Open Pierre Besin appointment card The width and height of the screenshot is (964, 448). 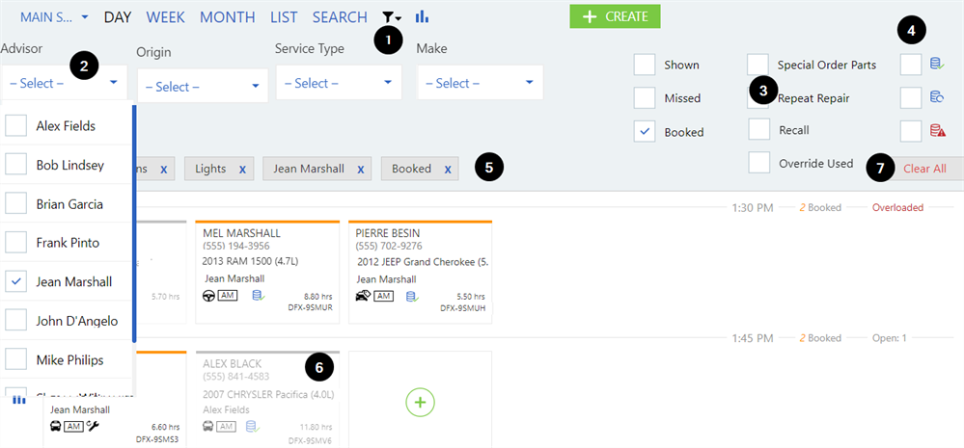point(420,267)
